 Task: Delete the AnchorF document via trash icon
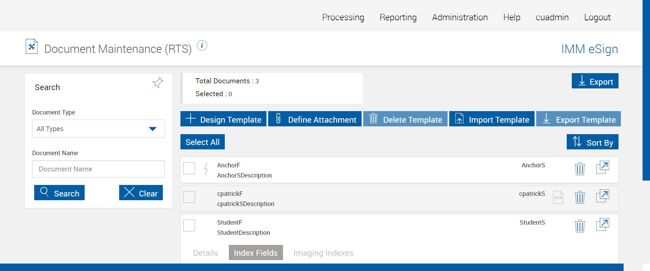tap(580, 168)
